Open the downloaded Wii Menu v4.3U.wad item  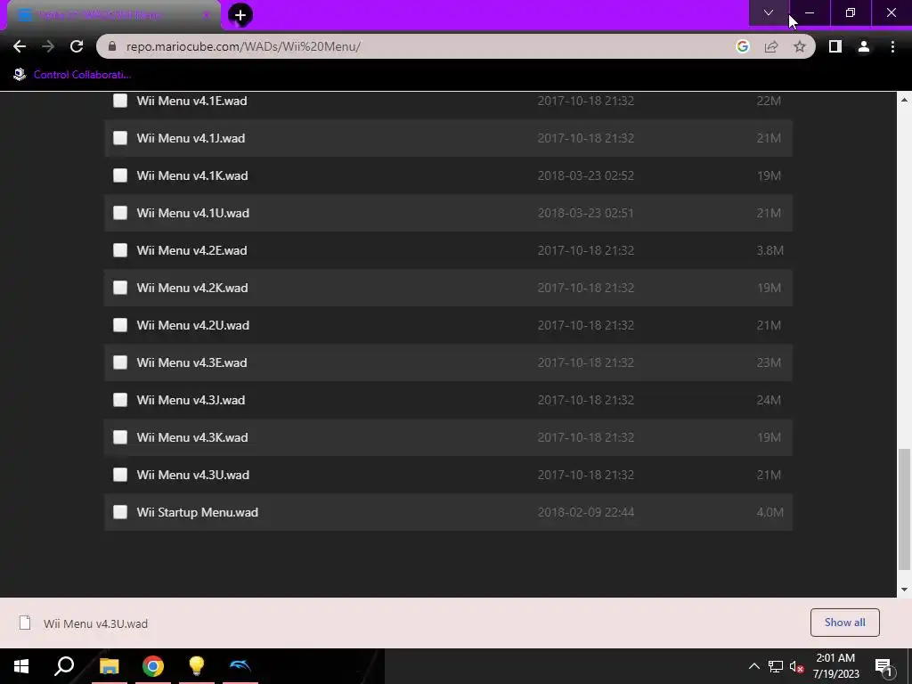[85, 623]
